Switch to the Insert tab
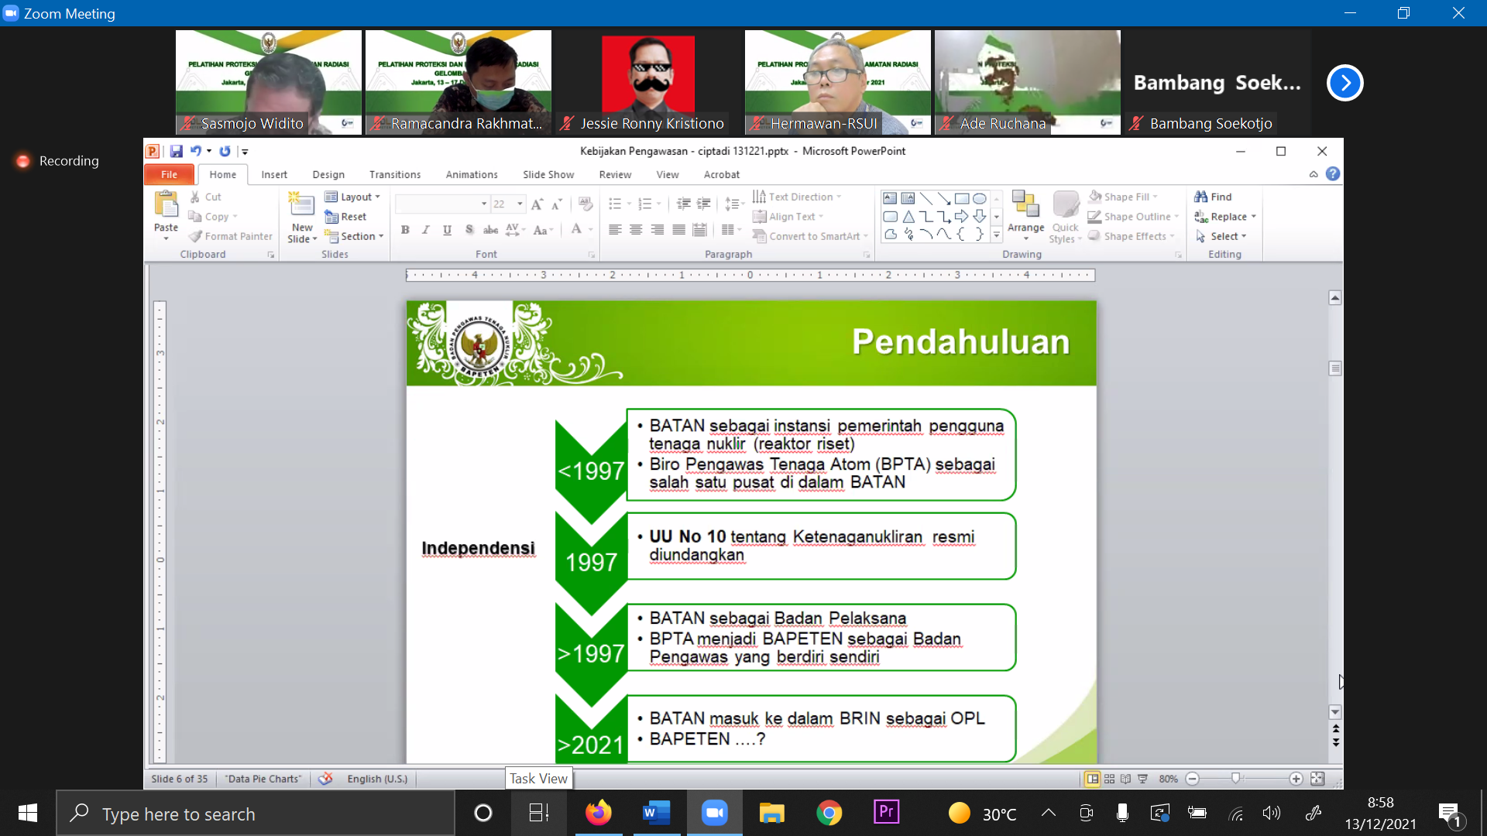 (x=274, y=174)
